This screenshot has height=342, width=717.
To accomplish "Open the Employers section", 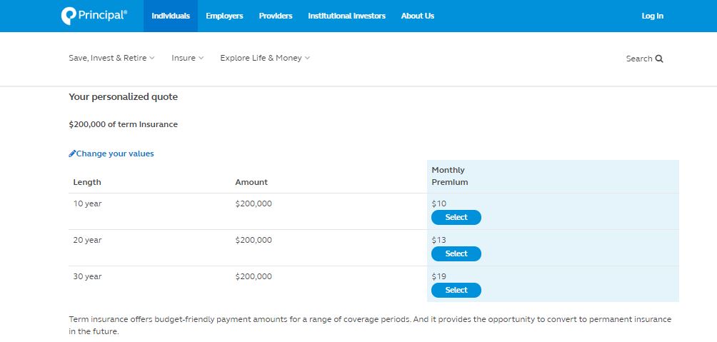I will (224, 16).
